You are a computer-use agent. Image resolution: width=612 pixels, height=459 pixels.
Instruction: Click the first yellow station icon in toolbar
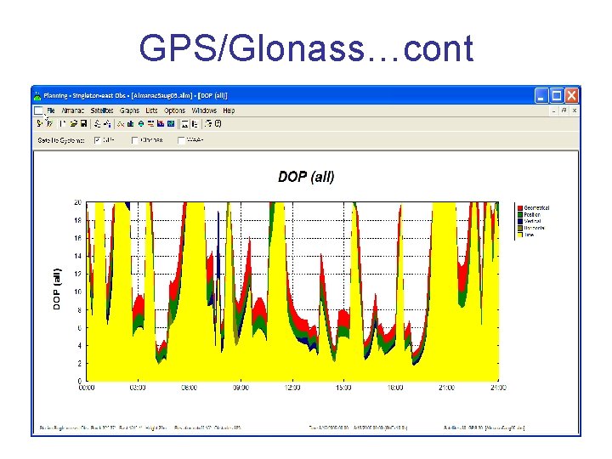39,124
